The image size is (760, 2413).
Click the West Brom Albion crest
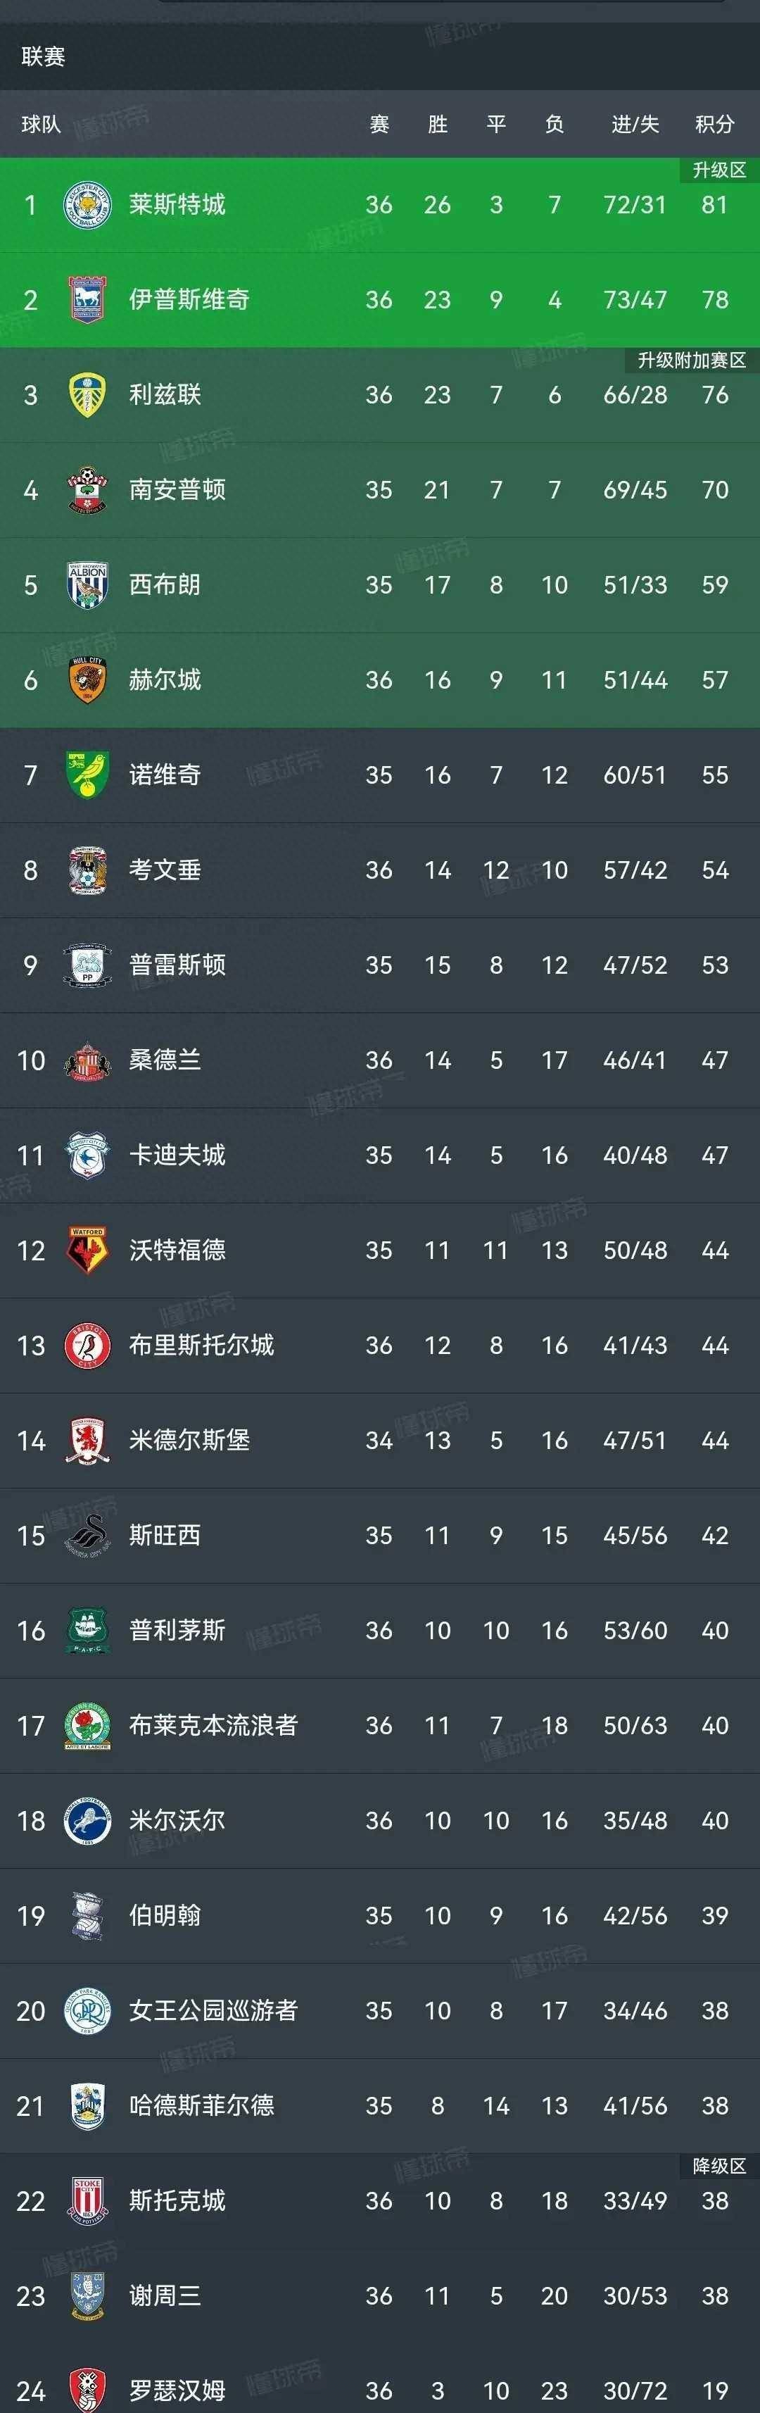pos(87,584)
